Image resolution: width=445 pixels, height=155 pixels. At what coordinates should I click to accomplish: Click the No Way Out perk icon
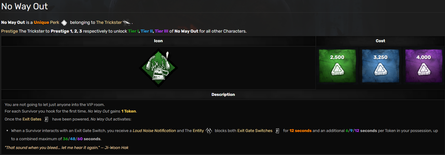coord(158,68)
